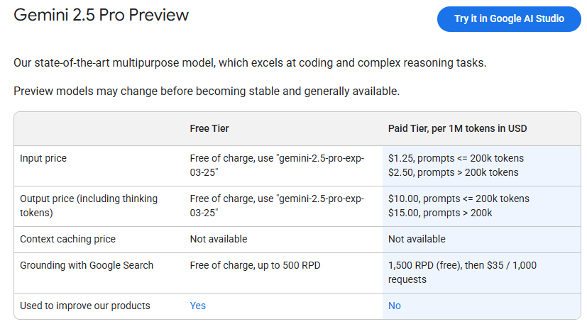Click the Used to improve our products label
The width and height of the screenshot is (587, 324).
[85, 306]
